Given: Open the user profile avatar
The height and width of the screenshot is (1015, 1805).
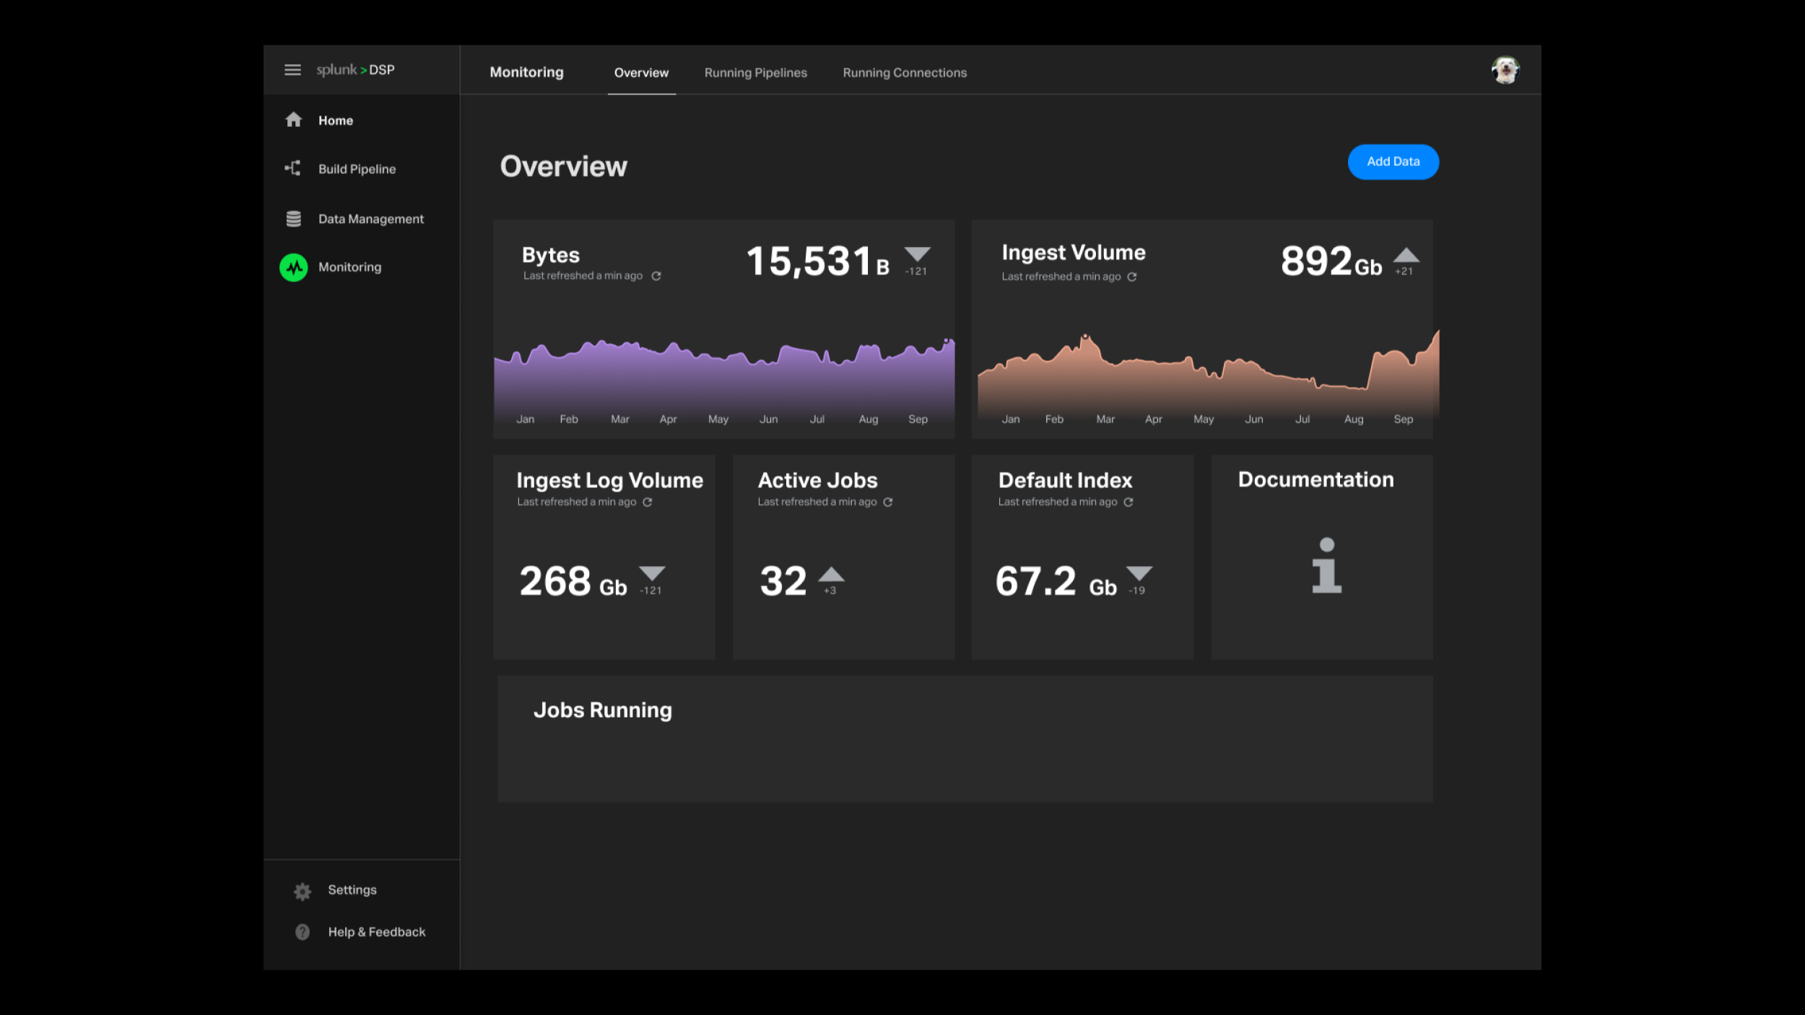Looking at the screenshot, I should (x=1505, y=70).
